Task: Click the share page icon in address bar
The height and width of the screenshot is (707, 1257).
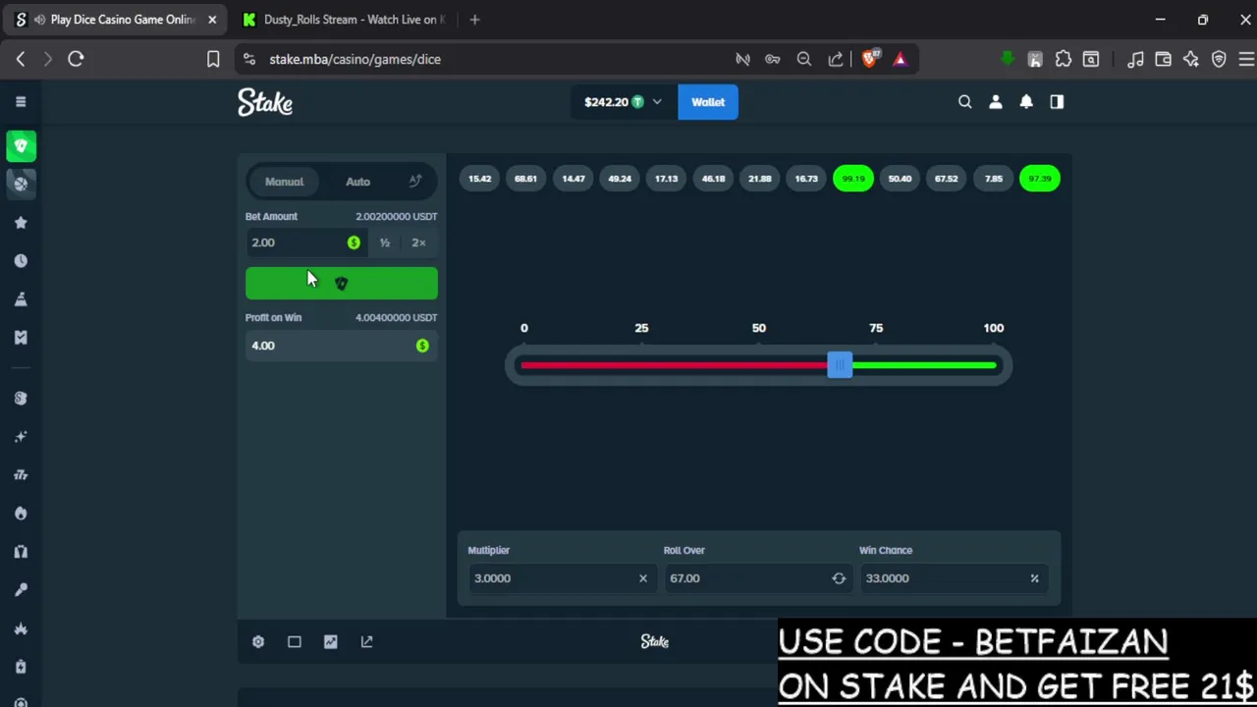Action: click(x=836, y=59)
